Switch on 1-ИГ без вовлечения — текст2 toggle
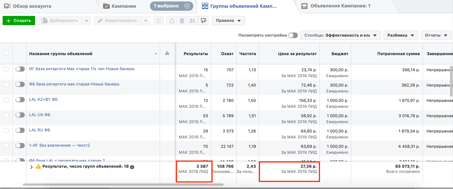Viewport: 453px width, 189px height. tap(20, 146)
